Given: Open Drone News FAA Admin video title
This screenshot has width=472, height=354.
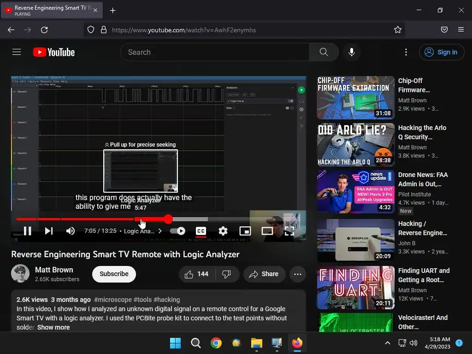Looking at the screenshot, I should click(423, 179).
